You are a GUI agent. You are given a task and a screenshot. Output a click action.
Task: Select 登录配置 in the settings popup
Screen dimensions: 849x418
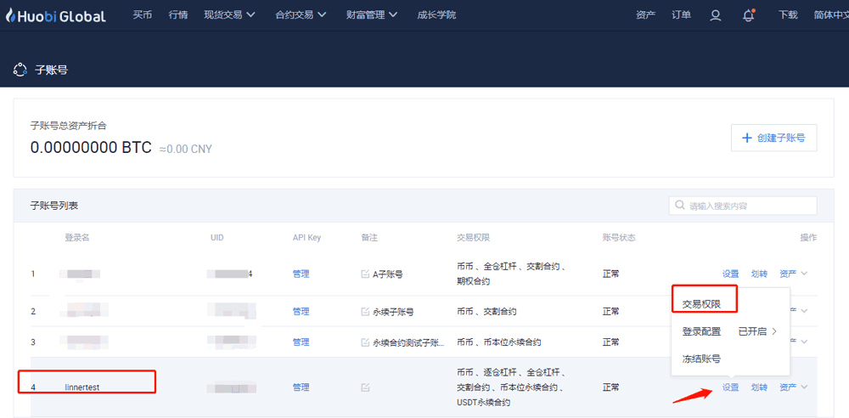tap(701, 331)
